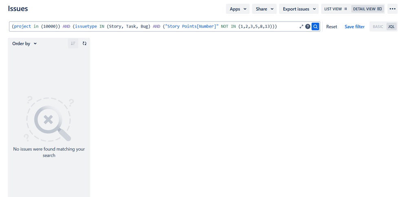Open the three-dots more actions menu
Screen dimensions: 407x197
coord(392,9)
